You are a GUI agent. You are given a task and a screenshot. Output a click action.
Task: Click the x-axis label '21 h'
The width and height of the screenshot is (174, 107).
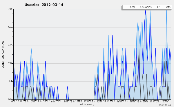coord(152,102)
